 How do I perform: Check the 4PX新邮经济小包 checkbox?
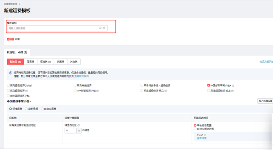pyautogui.click(x=75, y=90)
